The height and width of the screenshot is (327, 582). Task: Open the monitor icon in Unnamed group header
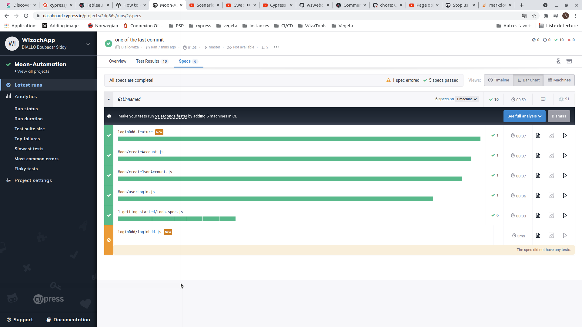(543, 99)
